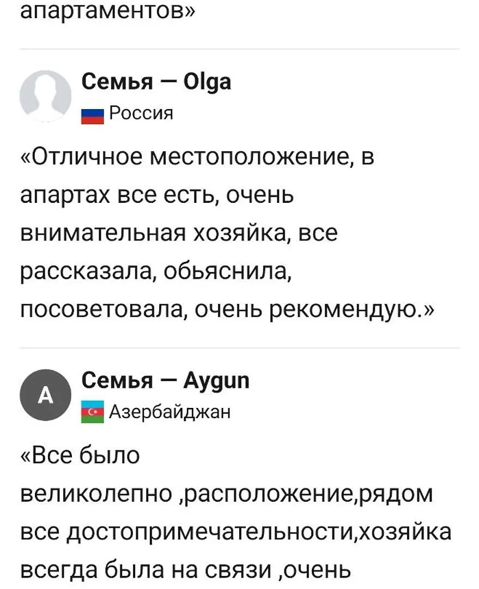Click the divider line above Olga's review
479x589 pixels.
(240, 49)
